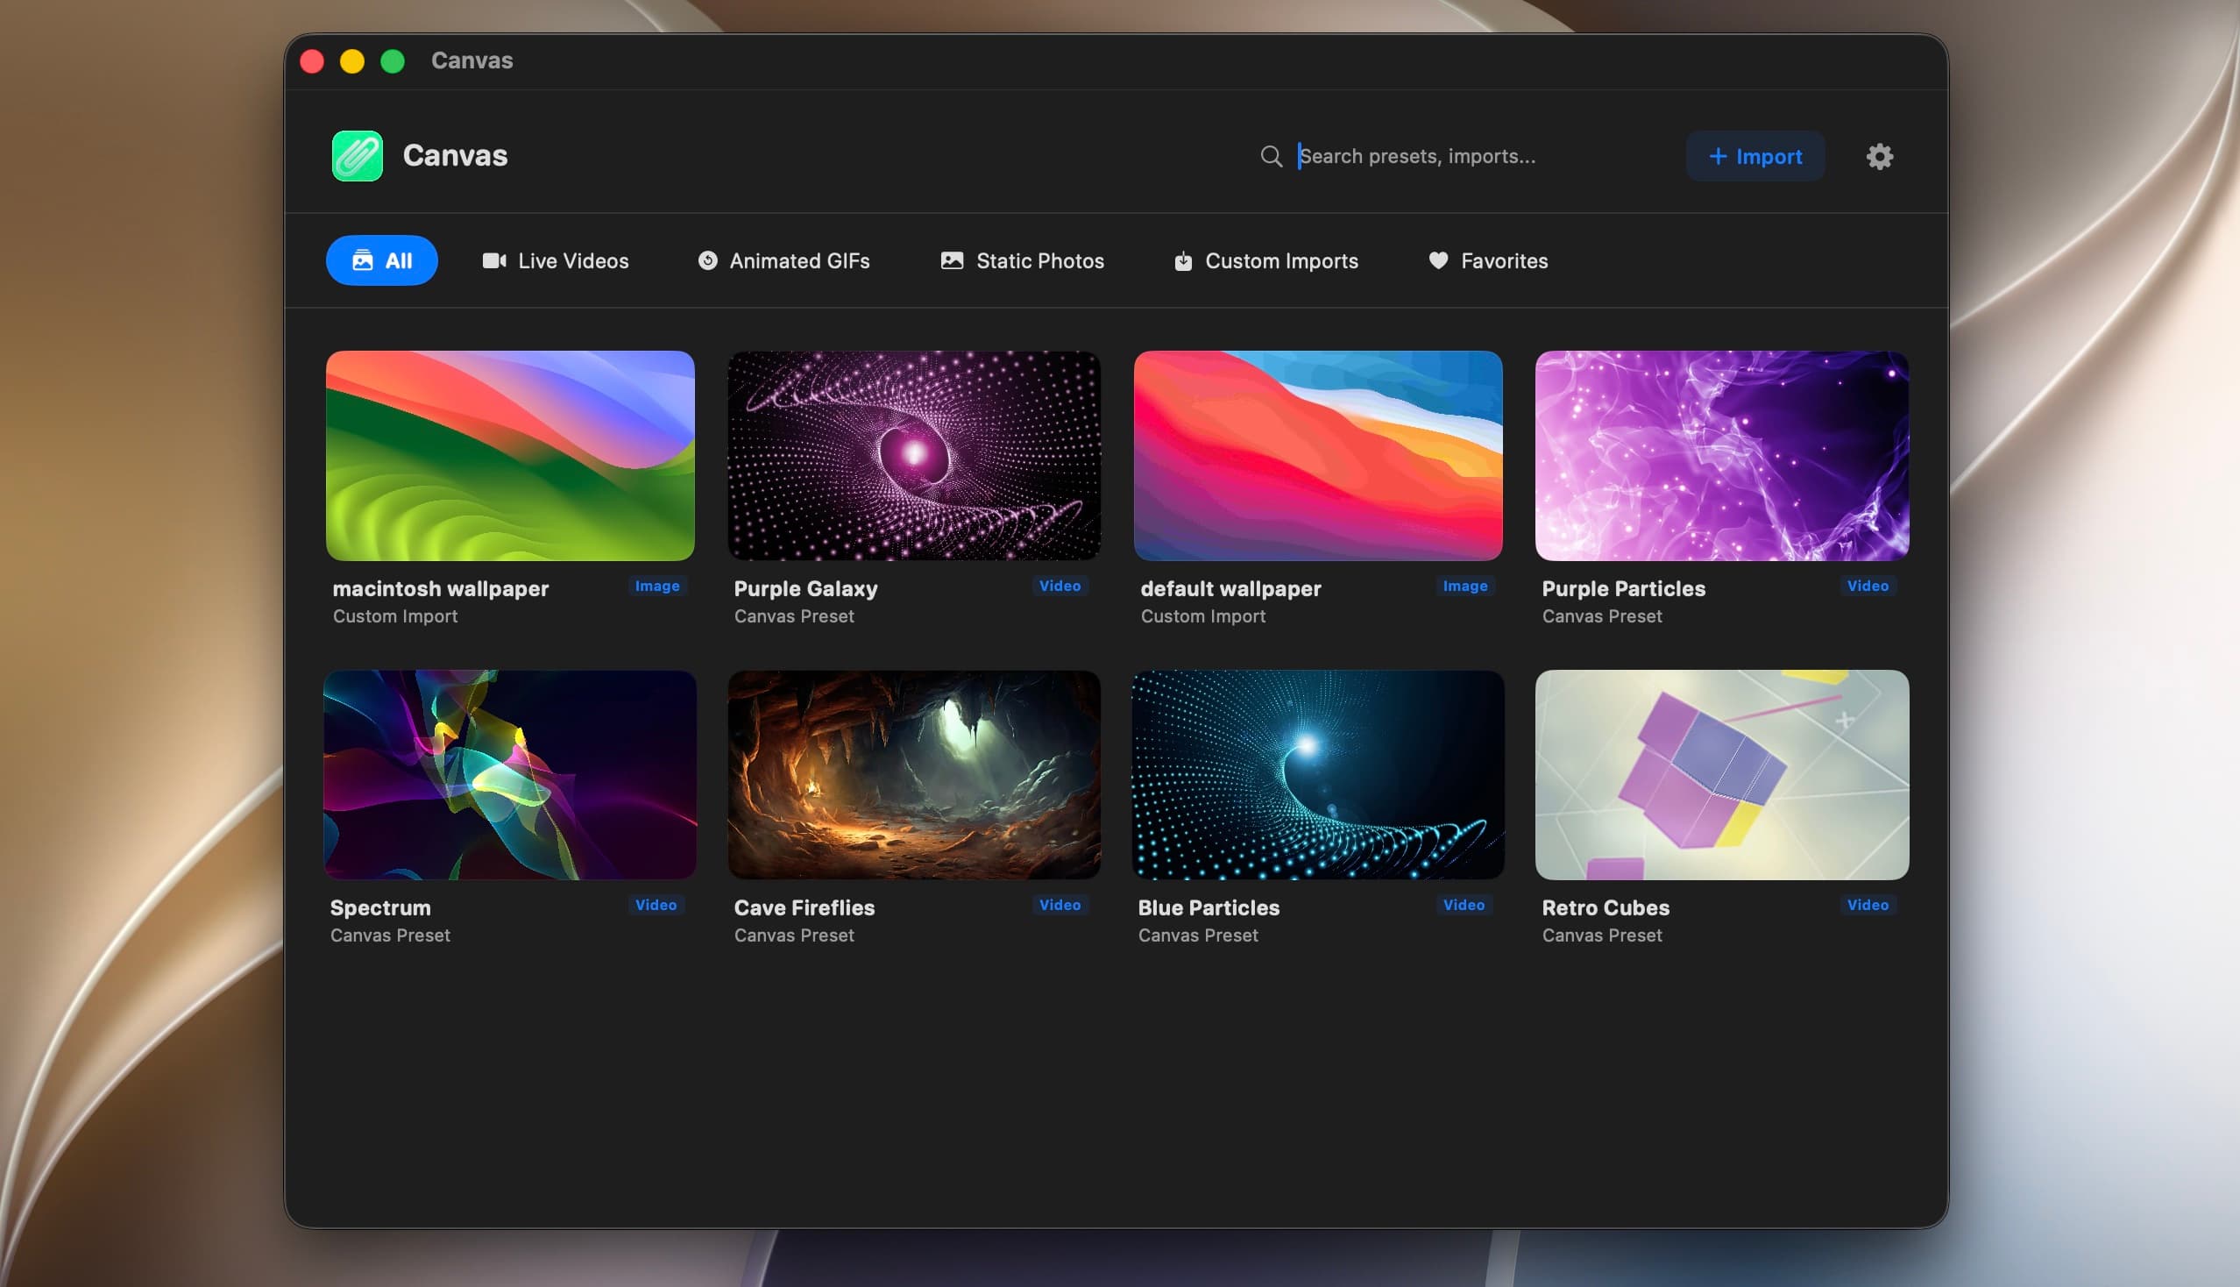Click the "Purple Particles" title text
This screenshot has width=2240, height=1287.
1623,588
